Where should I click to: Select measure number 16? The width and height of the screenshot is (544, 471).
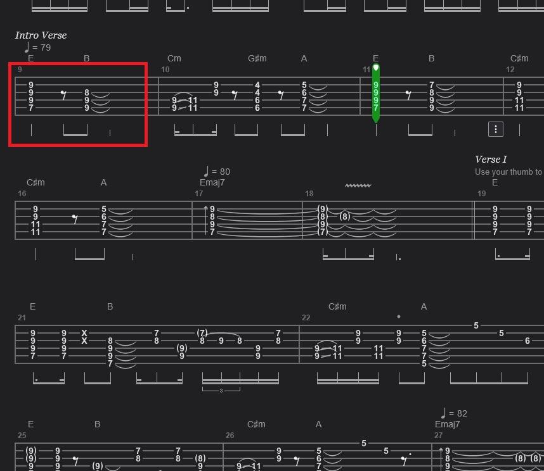pos(22,194)
